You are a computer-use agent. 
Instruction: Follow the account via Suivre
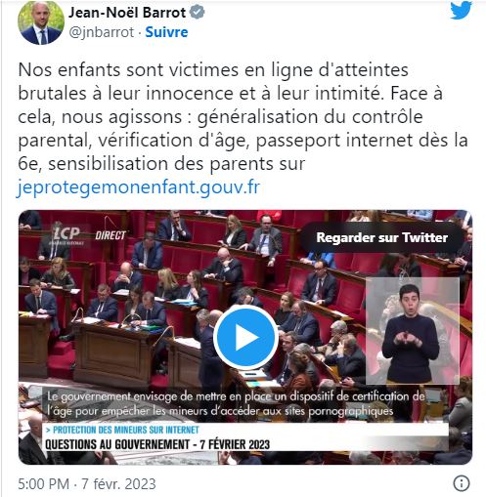(x=166, y=32)
